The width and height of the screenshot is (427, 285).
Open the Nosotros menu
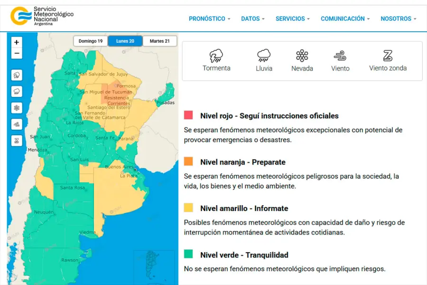pos(398,19)
